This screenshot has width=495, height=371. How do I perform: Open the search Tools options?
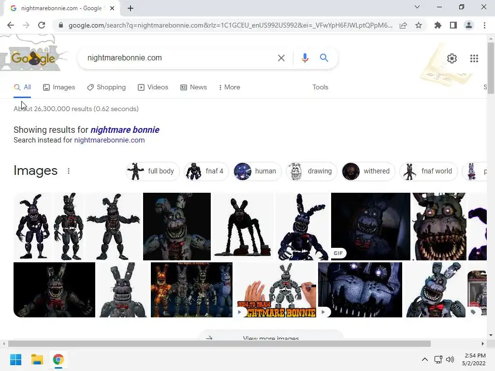pos(320,87)
